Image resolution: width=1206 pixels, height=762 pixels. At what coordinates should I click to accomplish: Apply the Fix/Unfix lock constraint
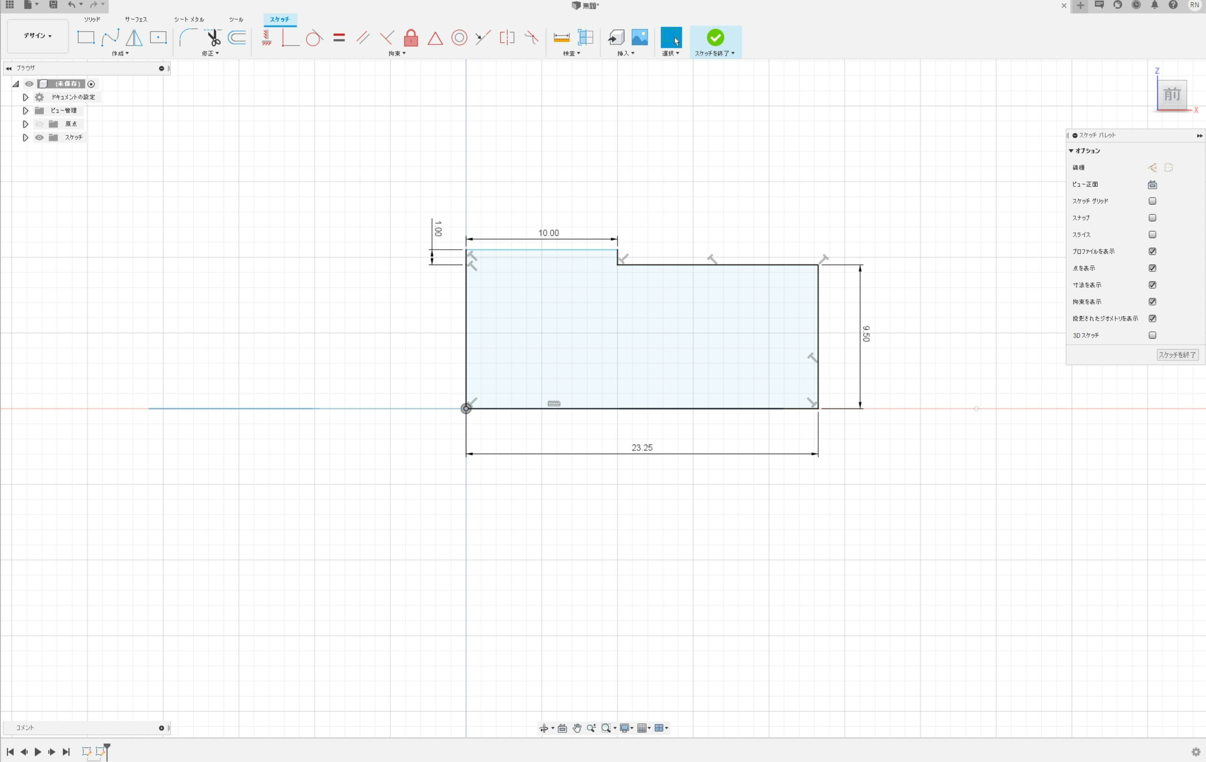tap(411, 38)
